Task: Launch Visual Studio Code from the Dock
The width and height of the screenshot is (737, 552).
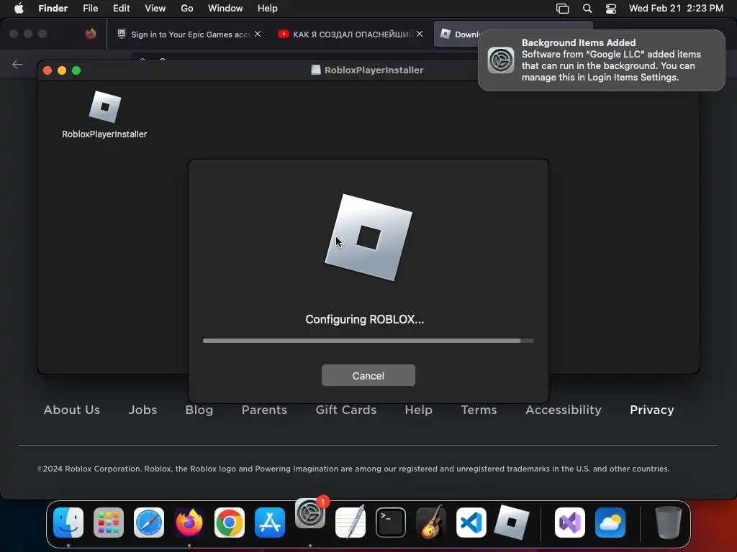Action: (471, 523)
